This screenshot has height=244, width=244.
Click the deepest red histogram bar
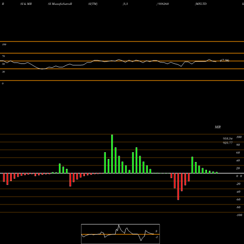click(178, 186)
